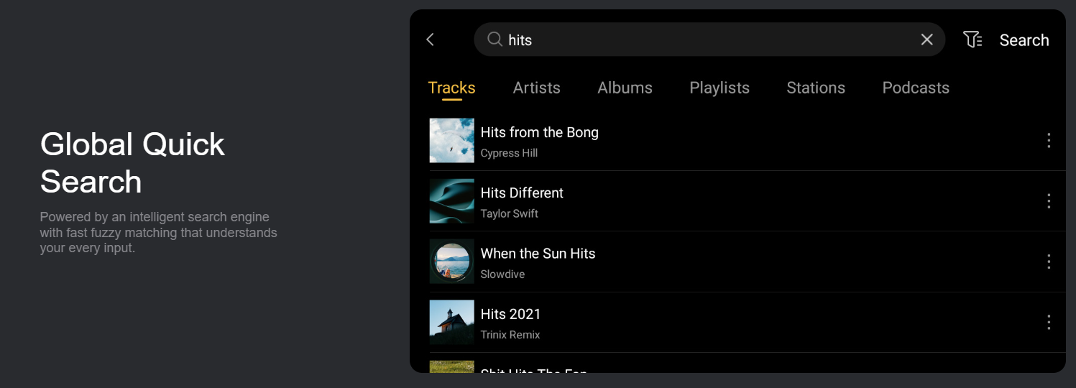Select the Tracks tab
The image size is (1076, 388).
[451, 88]
